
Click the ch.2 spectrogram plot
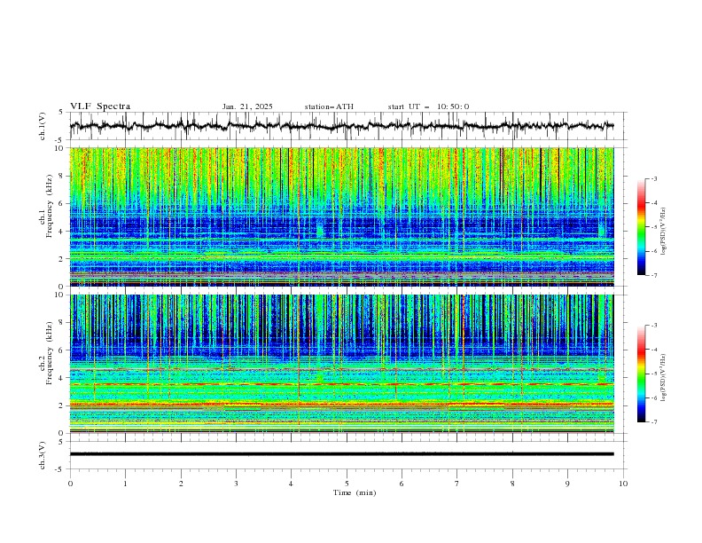tap(341, 364)
